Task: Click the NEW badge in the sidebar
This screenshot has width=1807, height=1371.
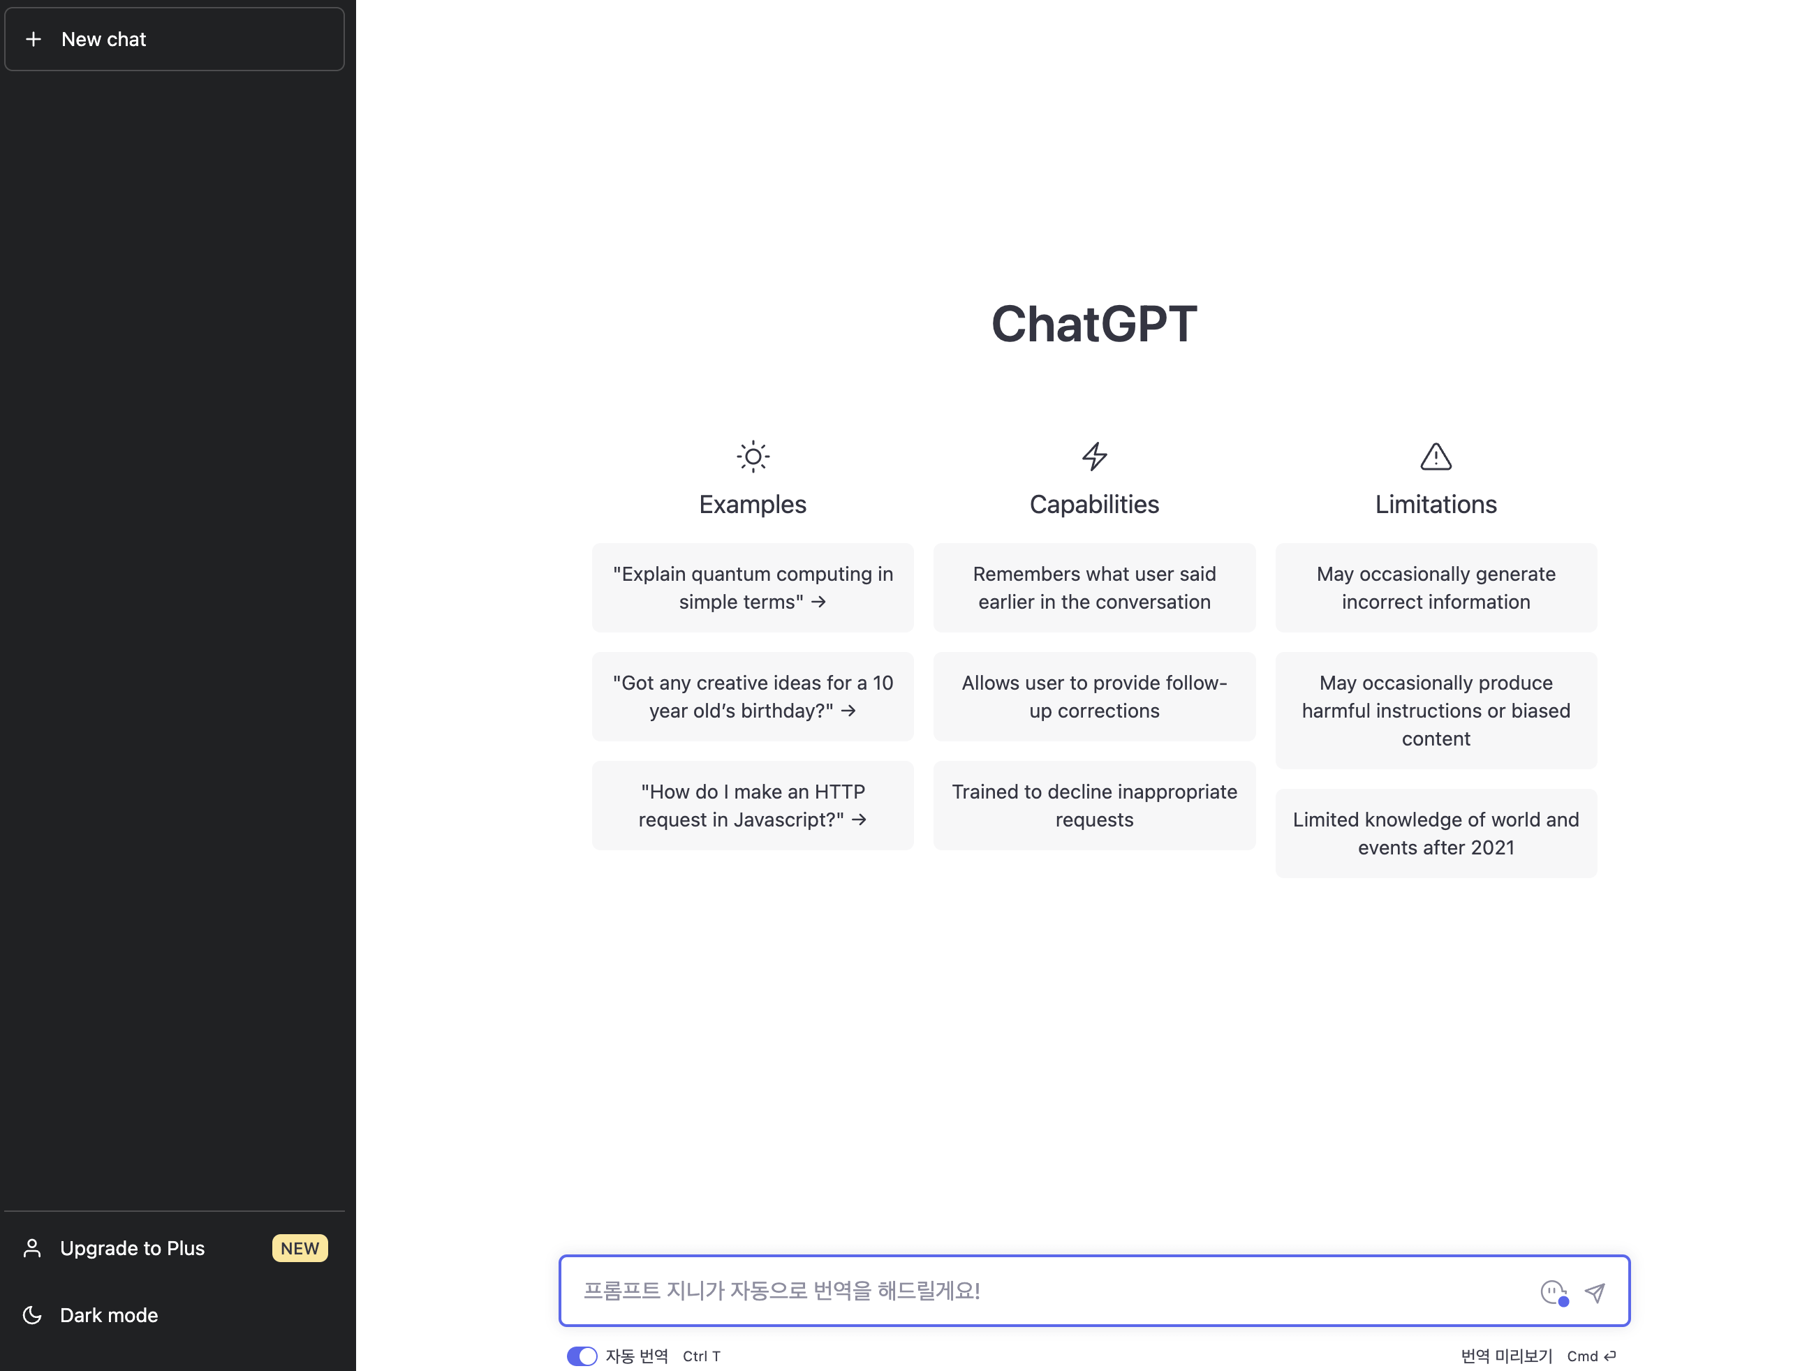Action: click(x=300, y=1247)
